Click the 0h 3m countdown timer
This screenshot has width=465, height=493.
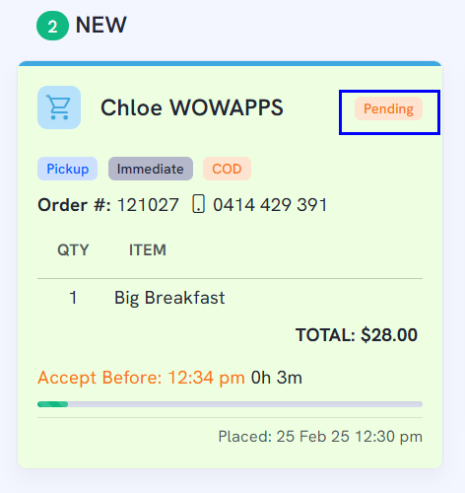(x=277, y=378)
